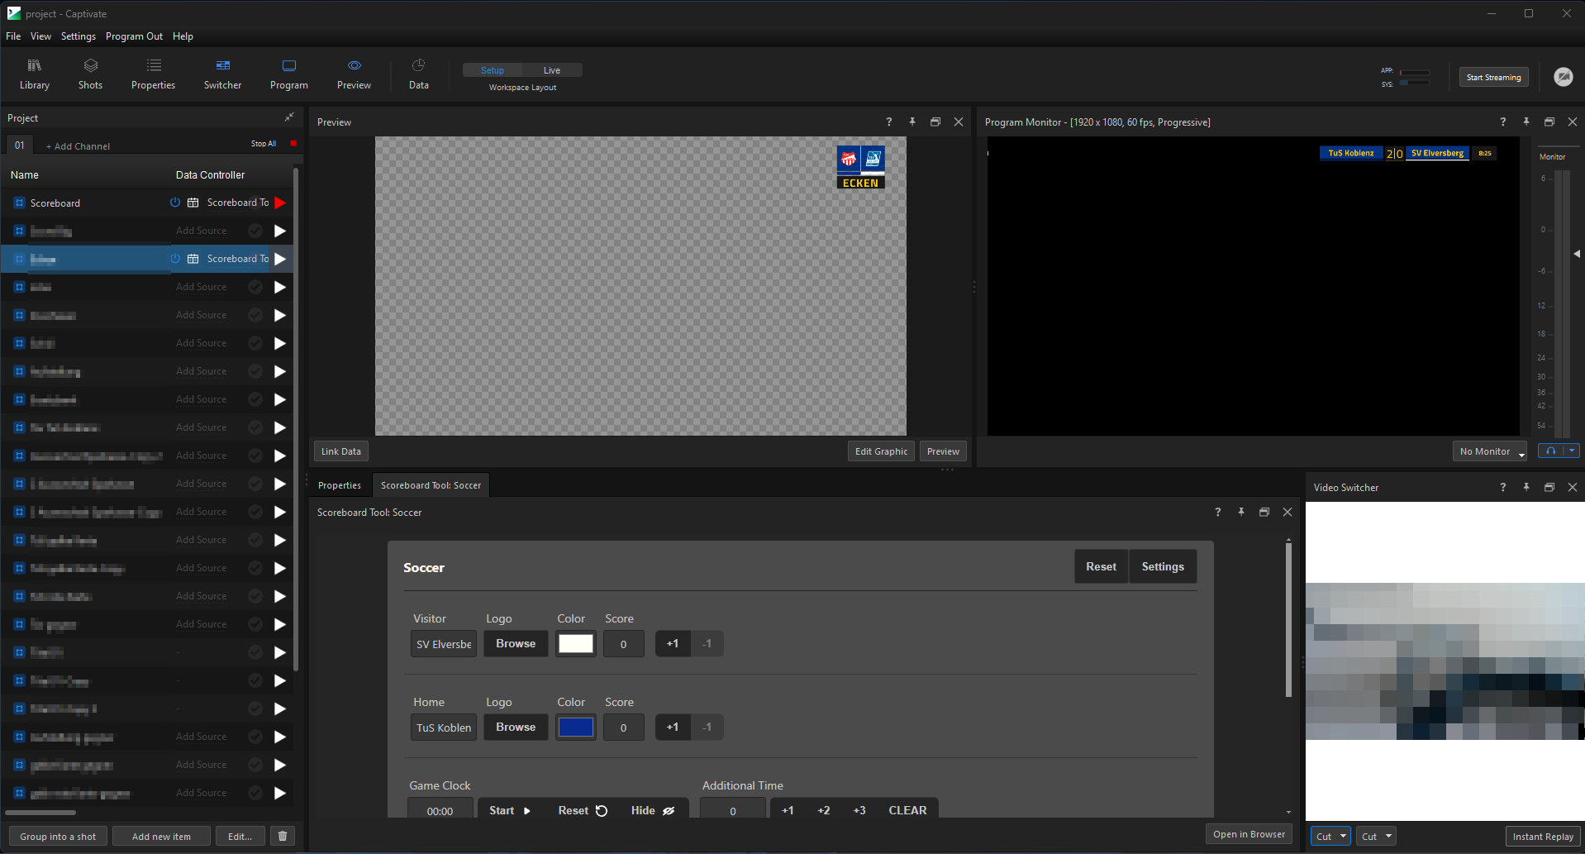This screenshot has width=1585, height=854.
Task: Click the user account icon at top right
Action: [1563, 77]
